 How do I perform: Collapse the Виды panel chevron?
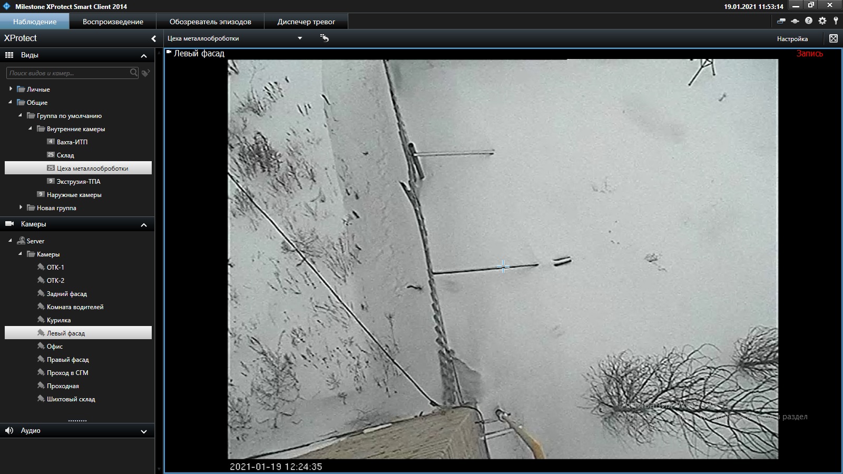[x=143, y=55]
